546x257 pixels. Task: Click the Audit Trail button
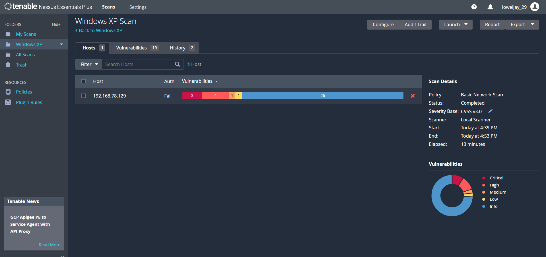coord(415,24)
